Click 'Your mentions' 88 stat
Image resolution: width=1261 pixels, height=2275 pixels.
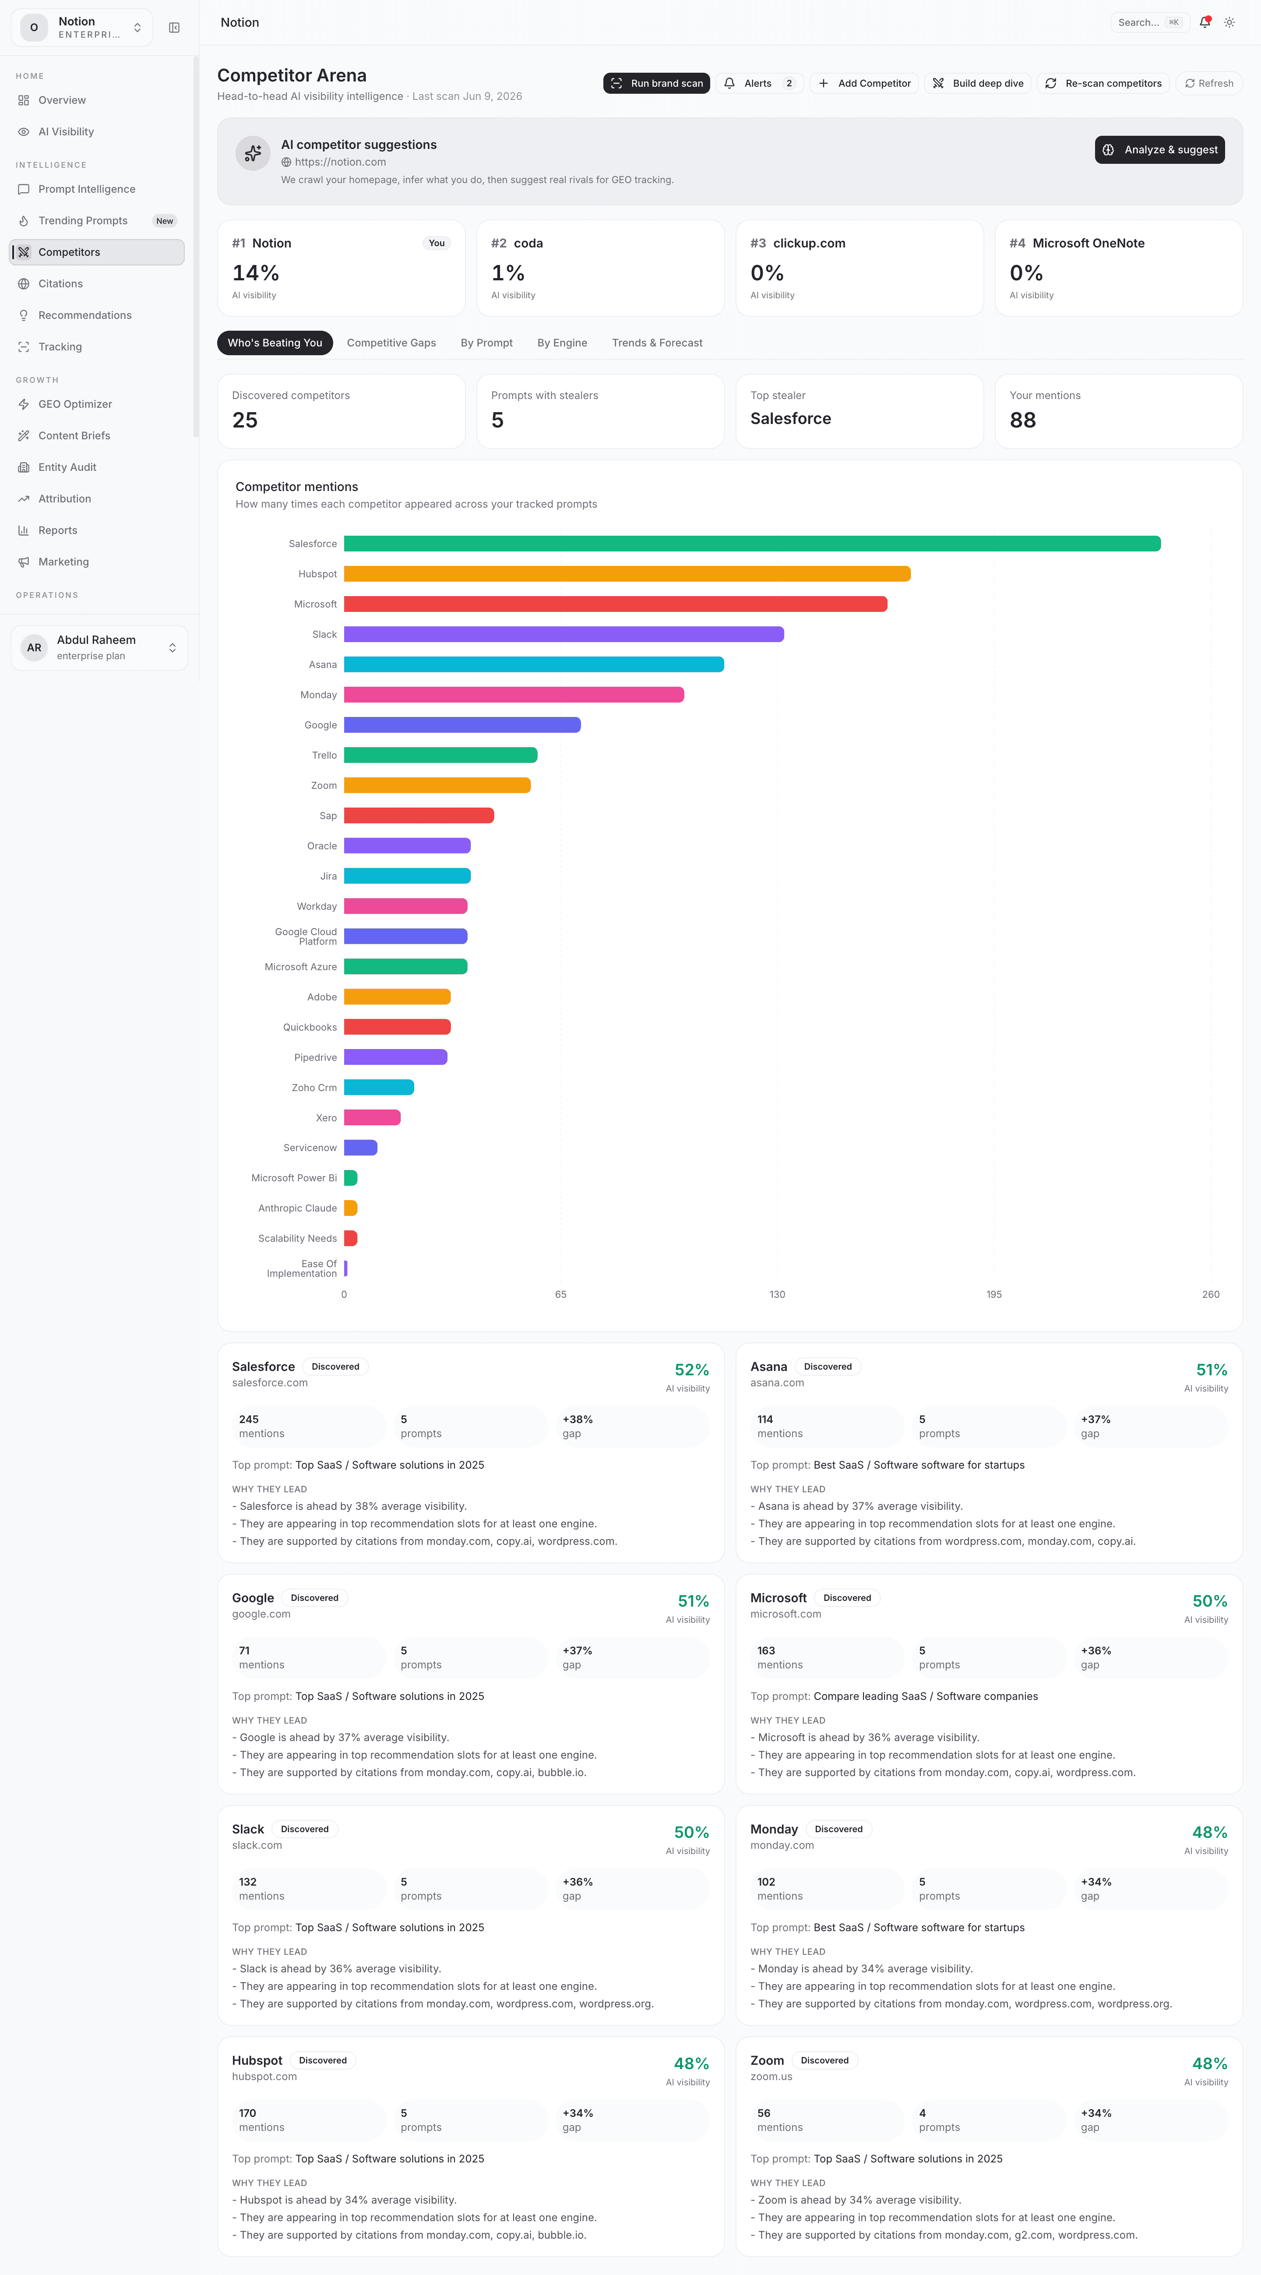point(1119,412)
